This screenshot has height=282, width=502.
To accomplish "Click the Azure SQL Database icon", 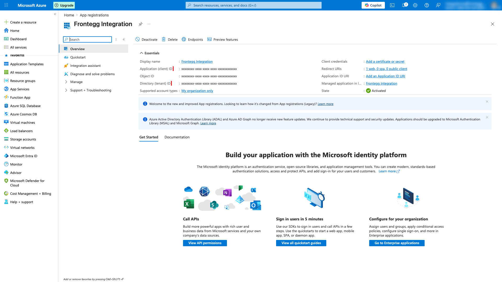I will click(6, 106).
